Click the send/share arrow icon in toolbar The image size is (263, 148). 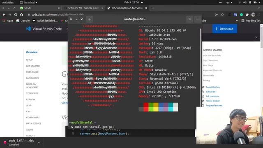click(217, 15)
